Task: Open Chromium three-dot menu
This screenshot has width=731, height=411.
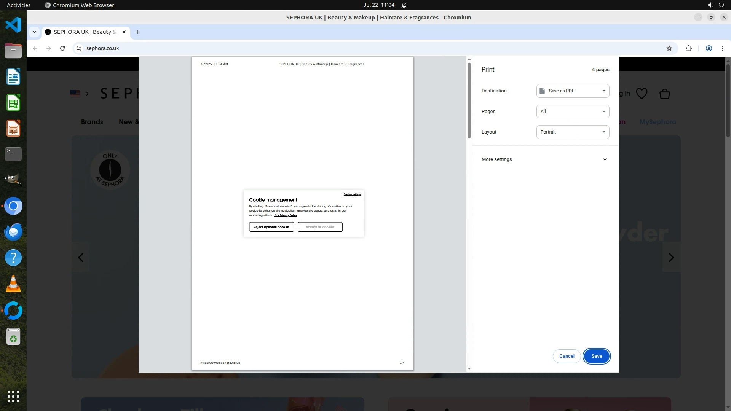Action: pos(722,48)
